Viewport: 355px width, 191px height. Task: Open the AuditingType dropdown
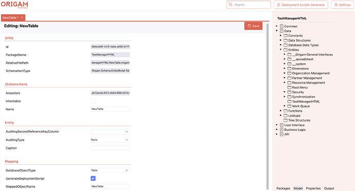coord(110,140)
